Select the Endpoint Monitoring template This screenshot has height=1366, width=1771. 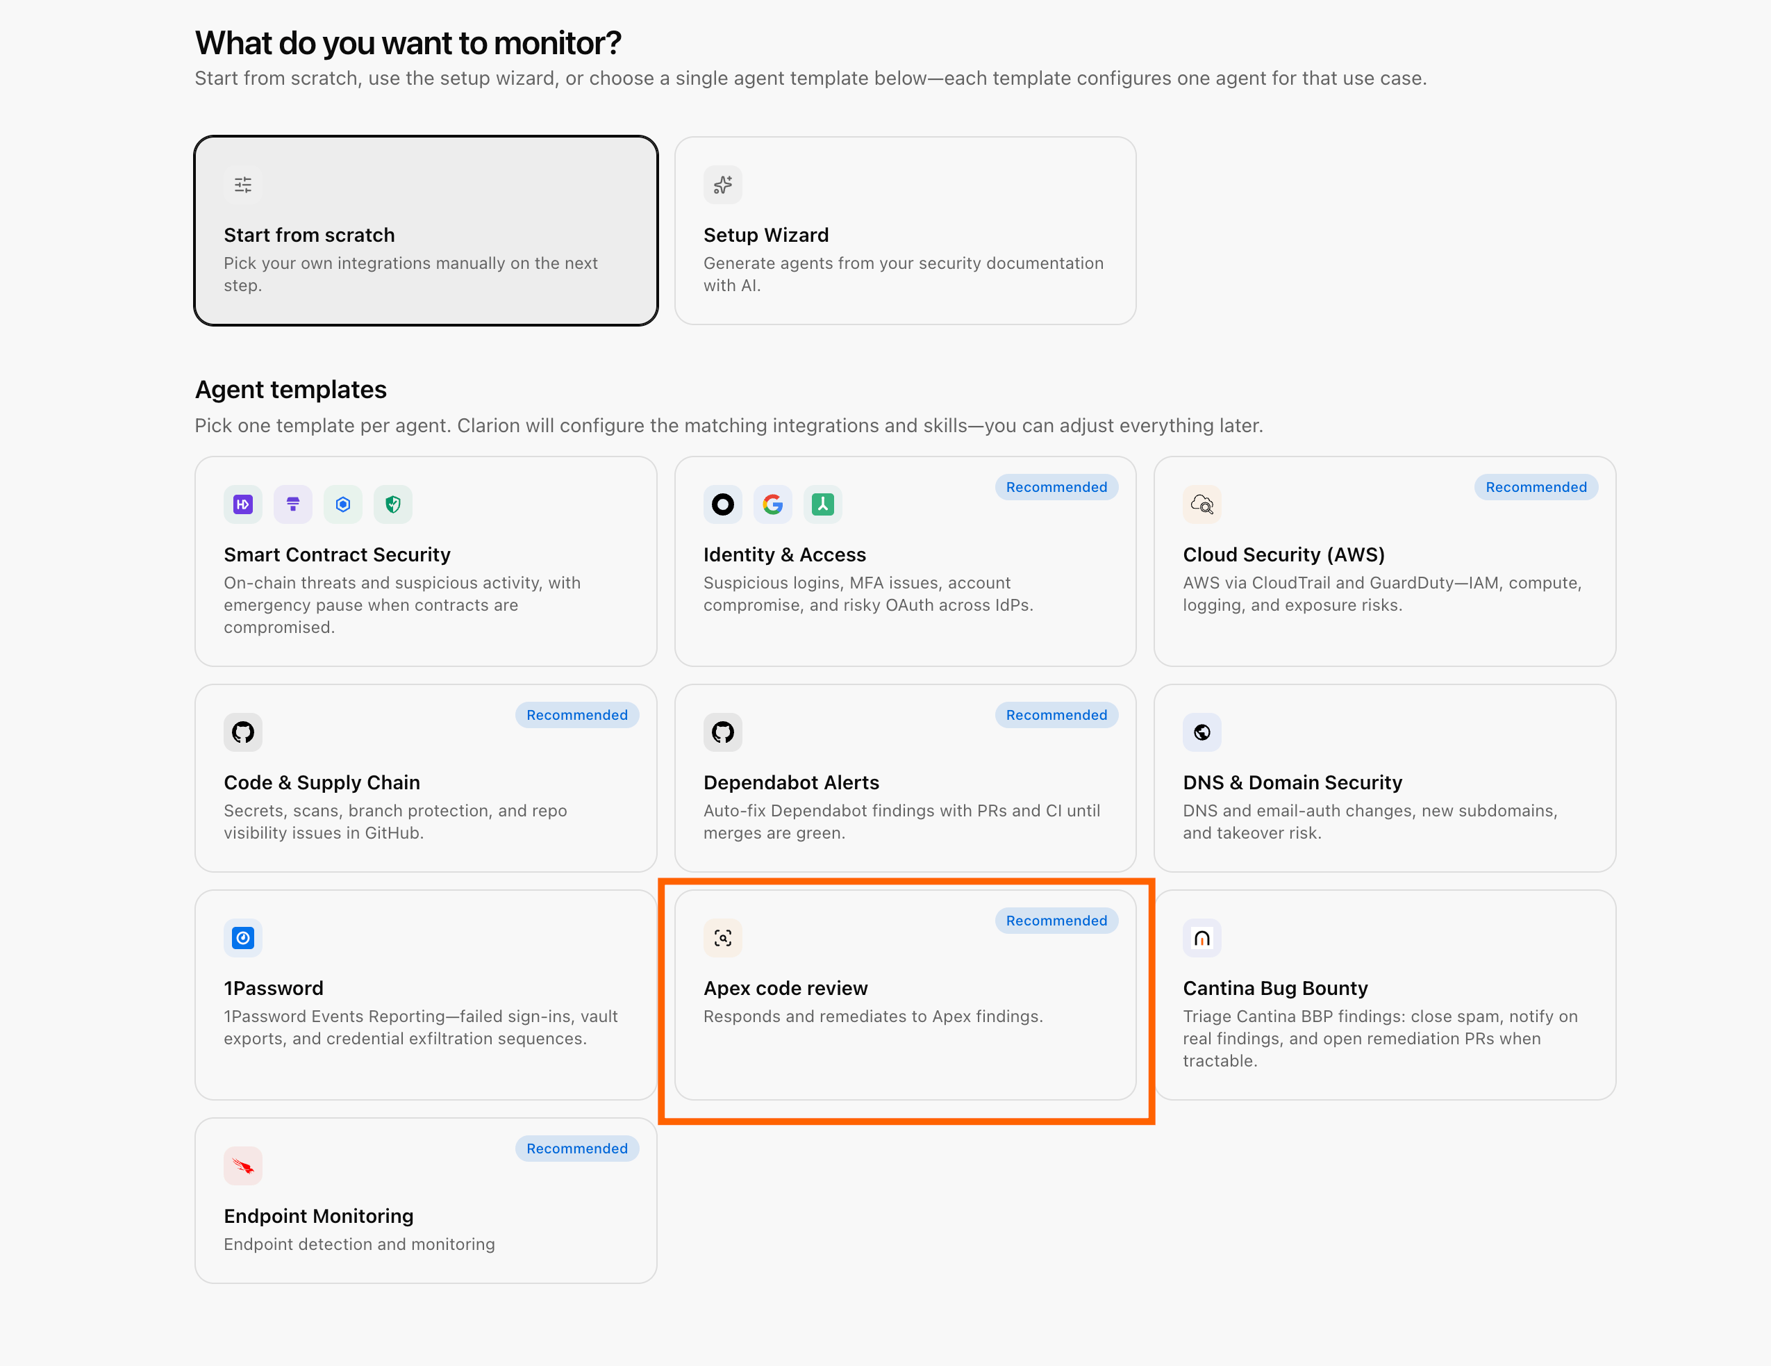pos(426,1201)
